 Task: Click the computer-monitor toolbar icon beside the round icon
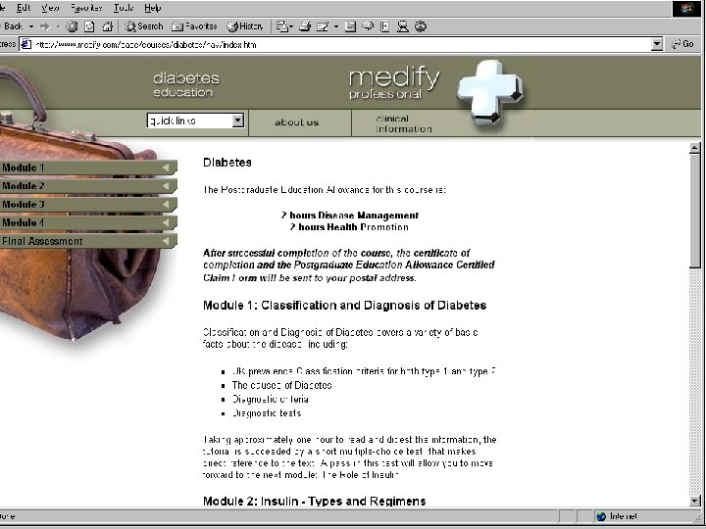tap(403, 26)
